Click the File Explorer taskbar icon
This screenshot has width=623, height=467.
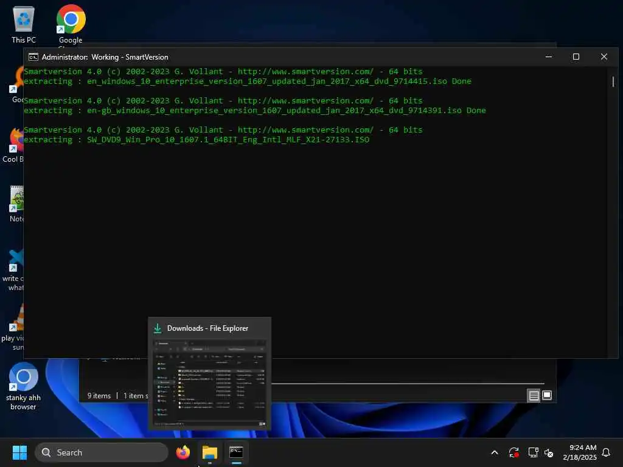pyautogui.click(x=209, y=452)
